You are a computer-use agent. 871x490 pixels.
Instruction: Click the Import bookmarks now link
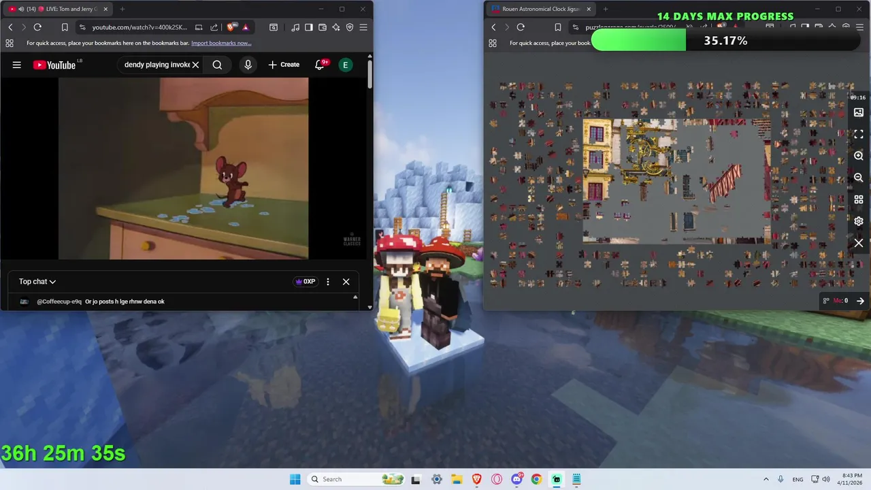[221, 43]
